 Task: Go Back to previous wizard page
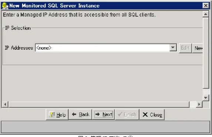[80, 115]
